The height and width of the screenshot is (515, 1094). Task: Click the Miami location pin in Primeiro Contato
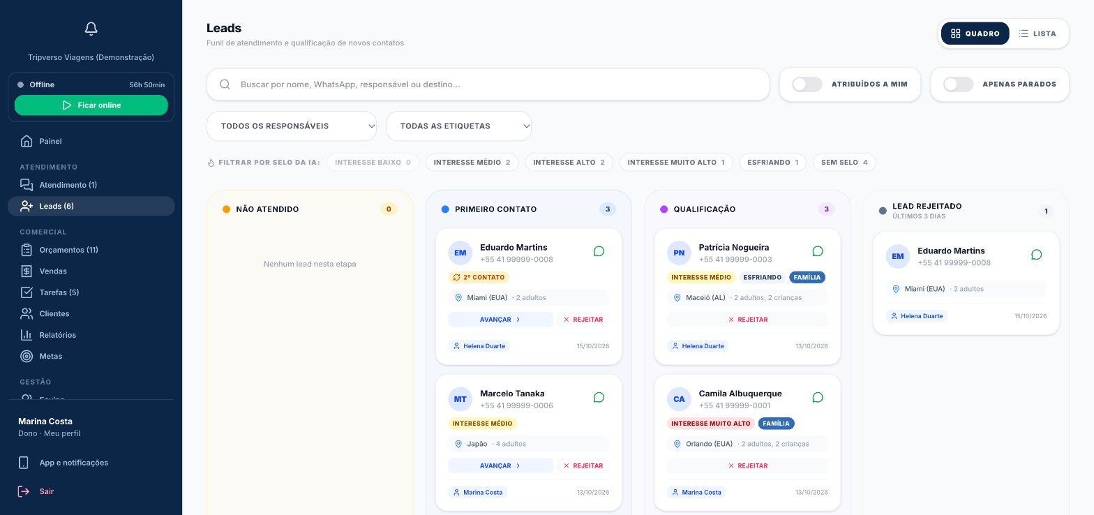(458, 298)
